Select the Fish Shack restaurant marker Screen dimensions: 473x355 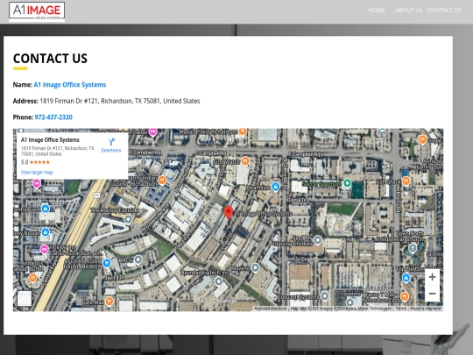(x=406, y=181)
